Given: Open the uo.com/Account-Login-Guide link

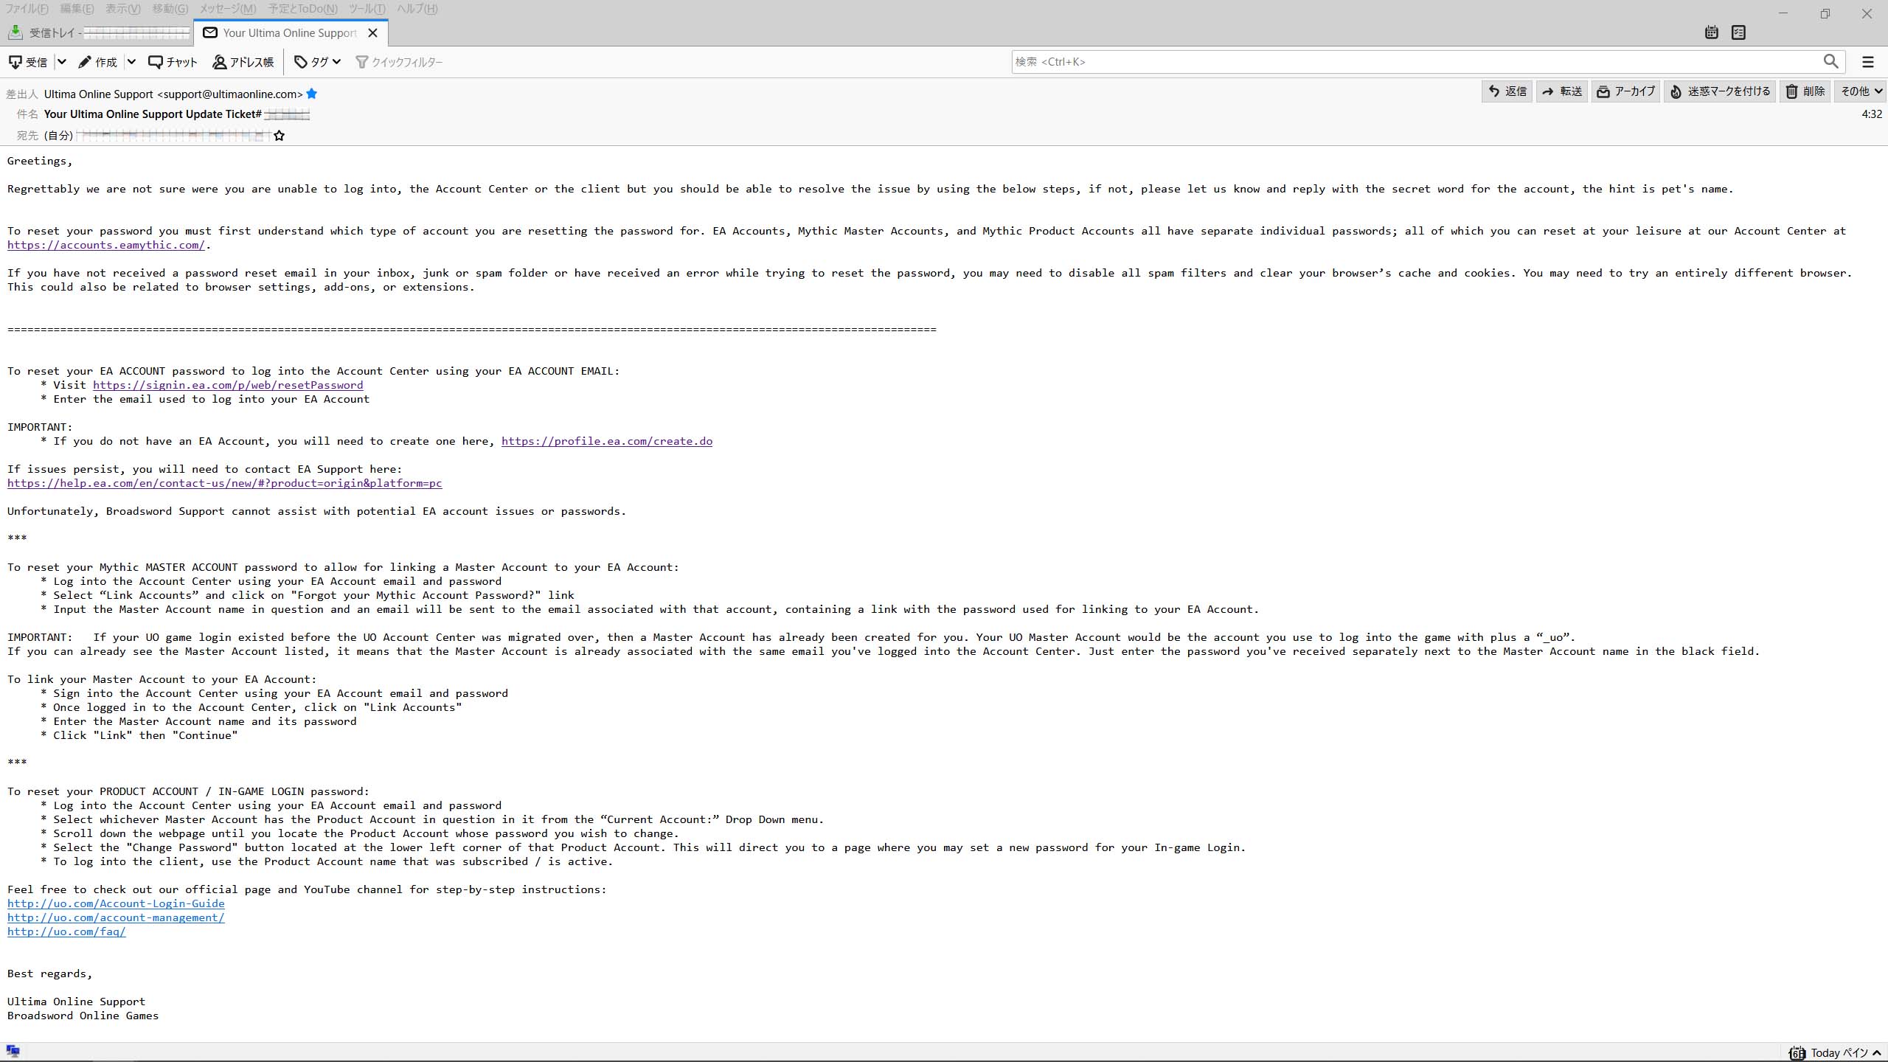Looking at the screenshot, I should (116, 903).
